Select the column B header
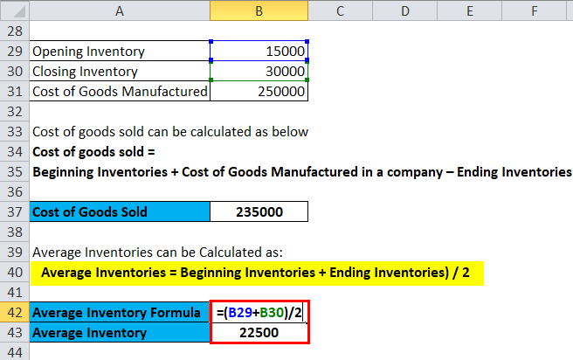This screenshot has width=573, height=360. [259, 10]
